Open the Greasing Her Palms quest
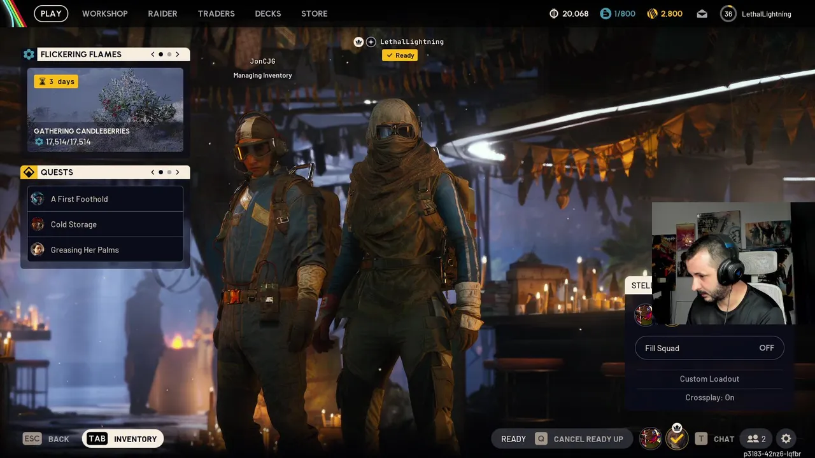Screen dimensions: 815x458 pos(105,249)
